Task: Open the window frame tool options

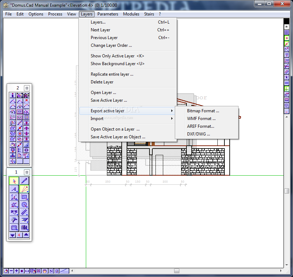Action: coord(14,228)
